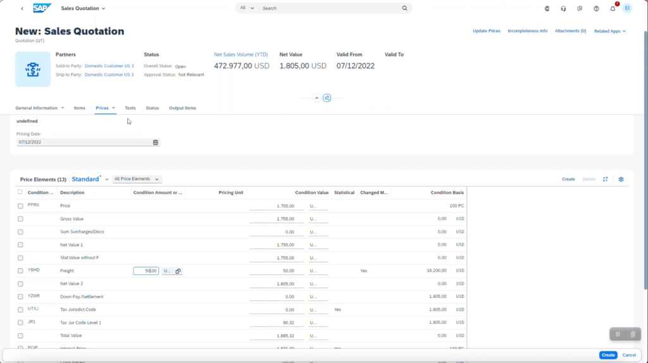Select the Sum Surcharges/Disco row checkbox
The width and height of the screenshot is (648, 363).
20,231
